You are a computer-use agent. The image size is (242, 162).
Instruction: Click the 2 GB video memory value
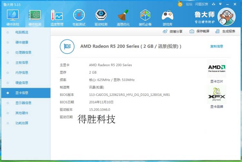93,72
